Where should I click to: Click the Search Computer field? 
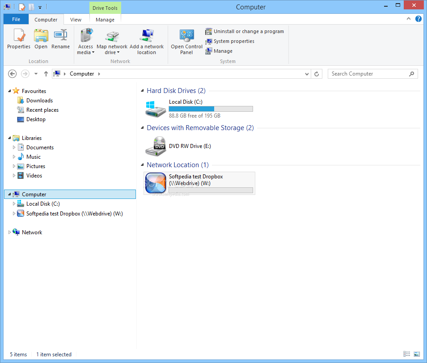pos(372,74)
